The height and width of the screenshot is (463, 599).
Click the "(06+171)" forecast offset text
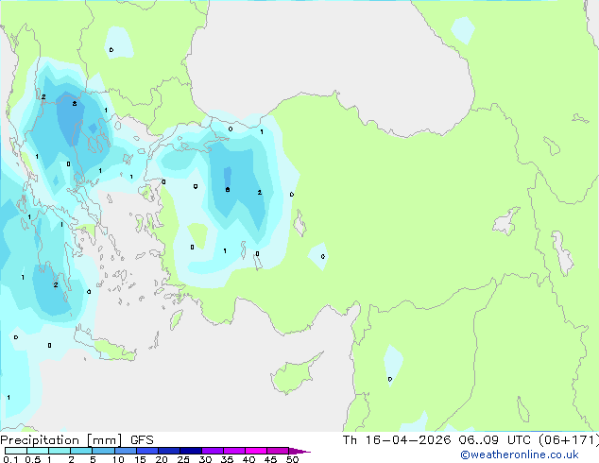coord(569,440)
